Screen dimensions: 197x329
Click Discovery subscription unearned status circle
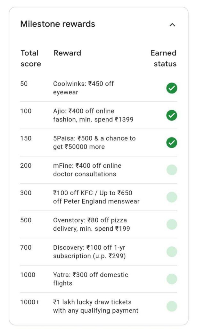click(172, 252)
